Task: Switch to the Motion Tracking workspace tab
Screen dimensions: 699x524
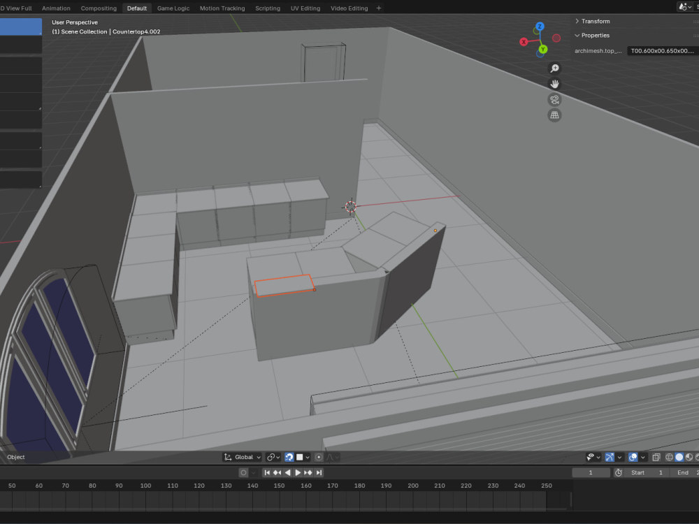Action: [222, 8]
